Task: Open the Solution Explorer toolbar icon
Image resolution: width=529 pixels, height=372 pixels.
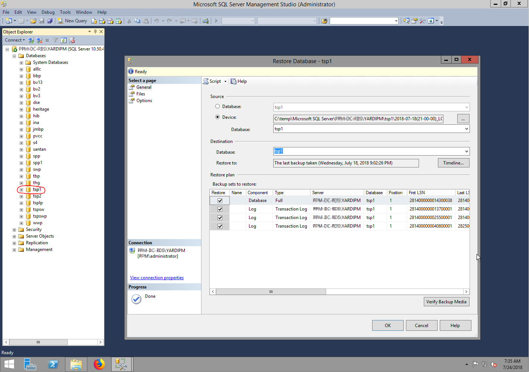Action: coord(406,21)
